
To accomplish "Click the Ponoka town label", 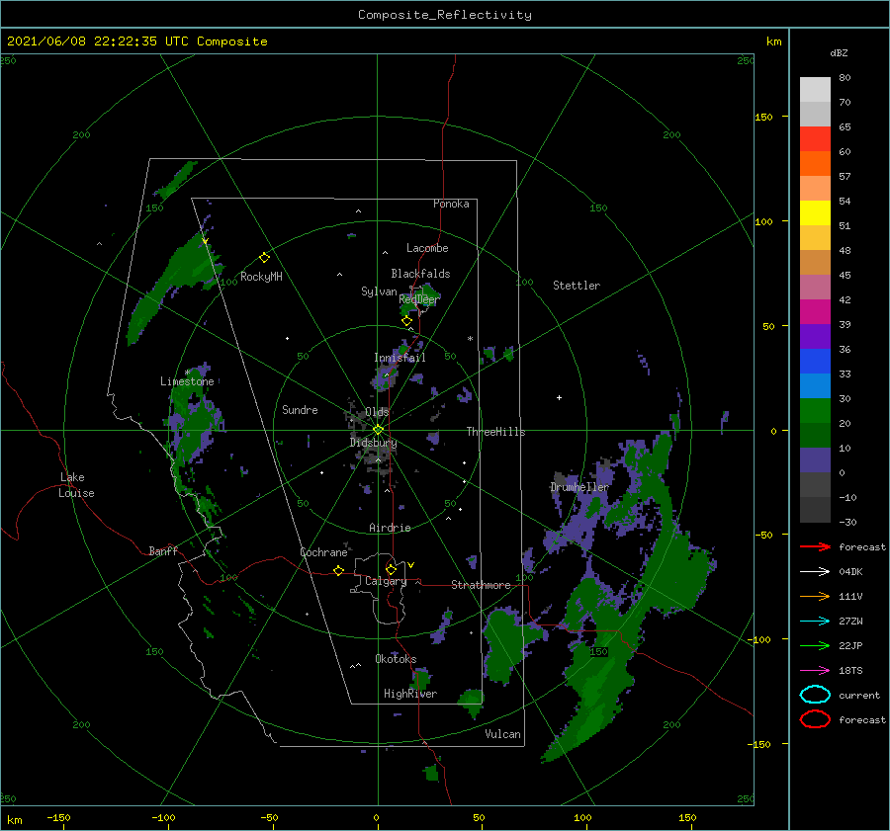I will pos(451,204).
